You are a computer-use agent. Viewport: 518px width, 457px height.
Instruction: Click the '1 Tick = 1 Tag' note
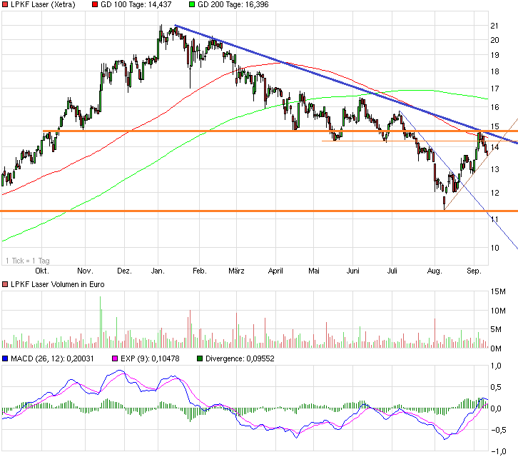tap(28, 261)
